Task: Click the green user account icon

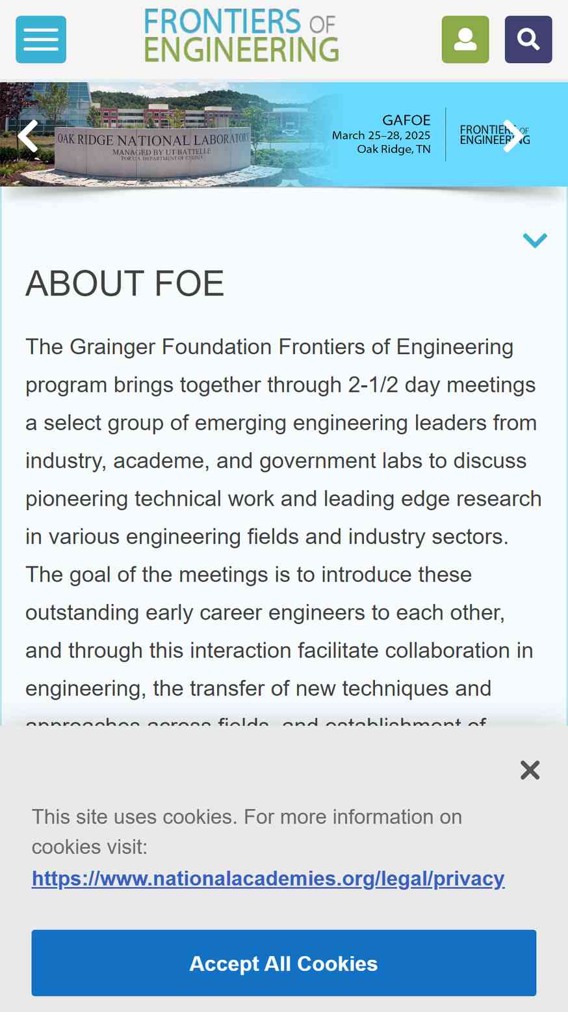Action: pyautogui.click(x=465, y=40)
